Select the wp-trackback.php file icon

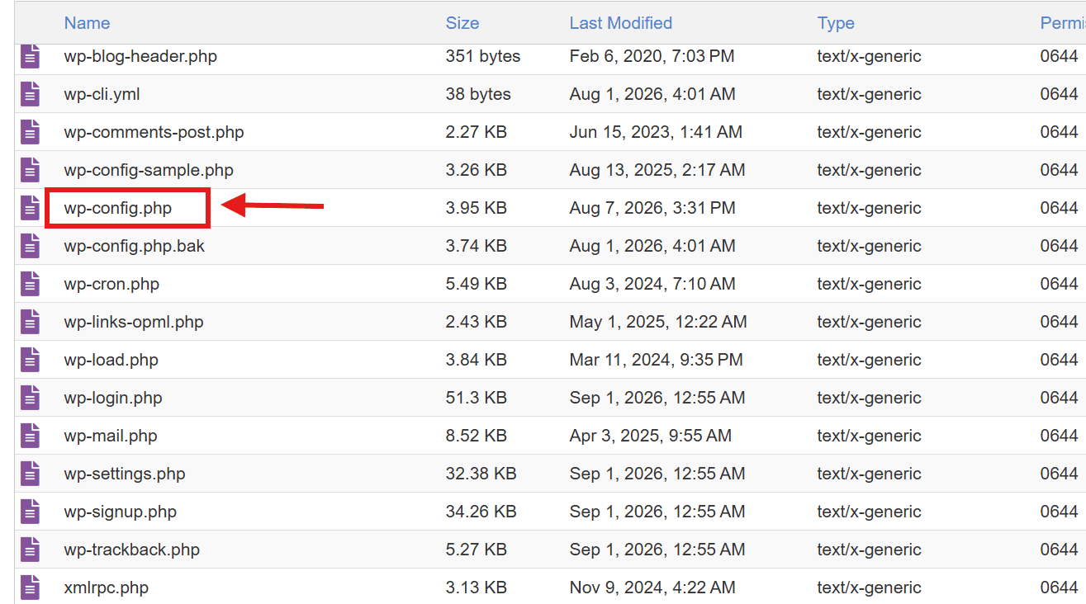(30, 550)
